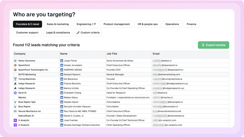Click the SparkPoint Technologies Inc. logo
Screen dimensions: 244x137
point(15,70)
